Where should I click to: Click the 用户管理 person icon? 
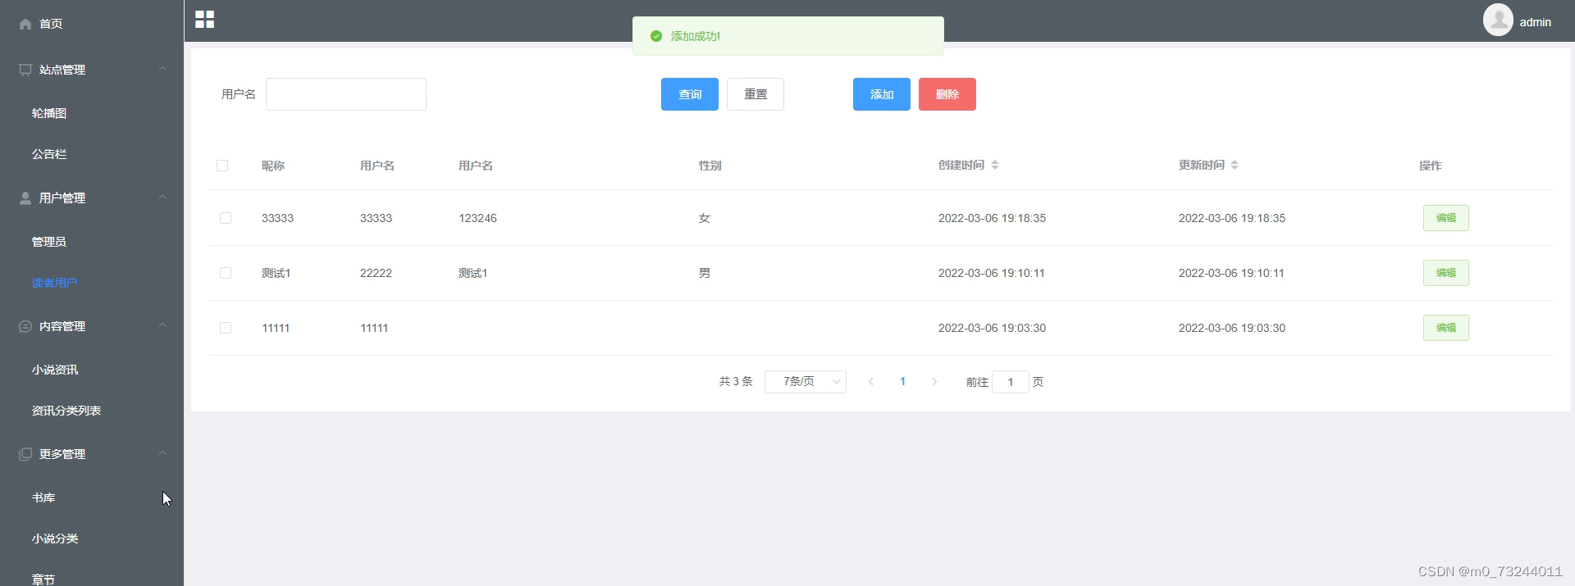click(x=25, y=198)
